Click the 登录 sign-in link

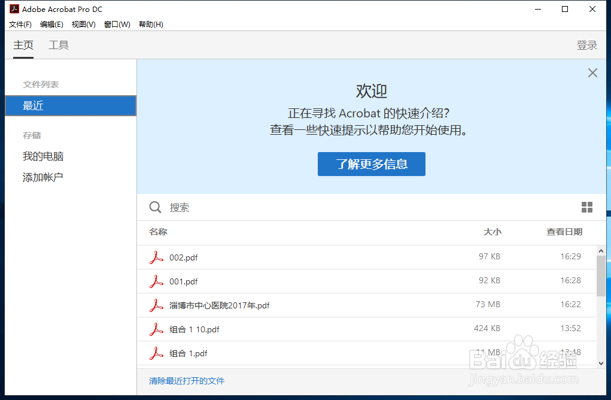pos(587,46)
